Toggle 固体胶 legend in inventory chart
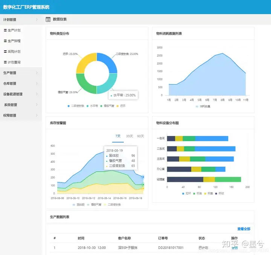The height and width of the screenshot is (255, 271). [x=79, y=204]
